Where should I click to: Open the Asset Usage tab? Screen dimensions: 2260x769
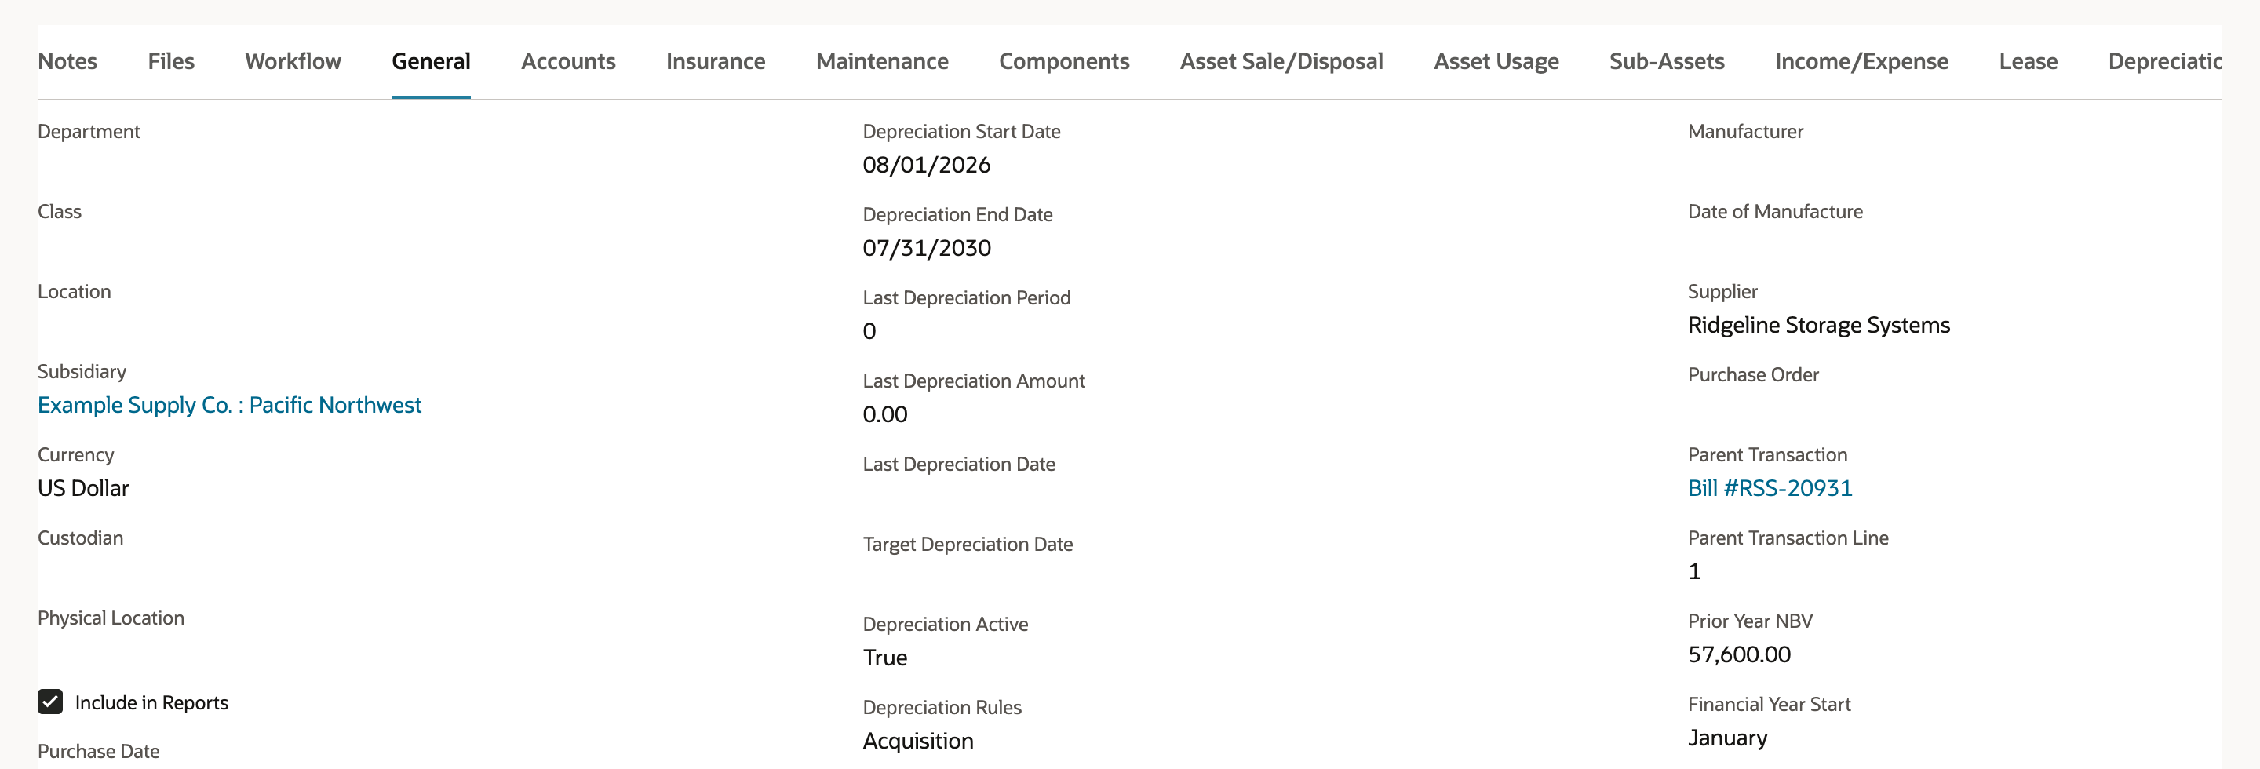pyautogui.click(x=1496, y=61)
